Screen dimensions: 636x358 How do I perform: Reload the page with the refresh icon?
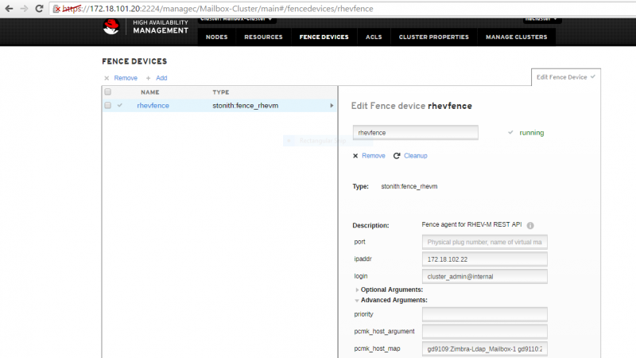39,9
